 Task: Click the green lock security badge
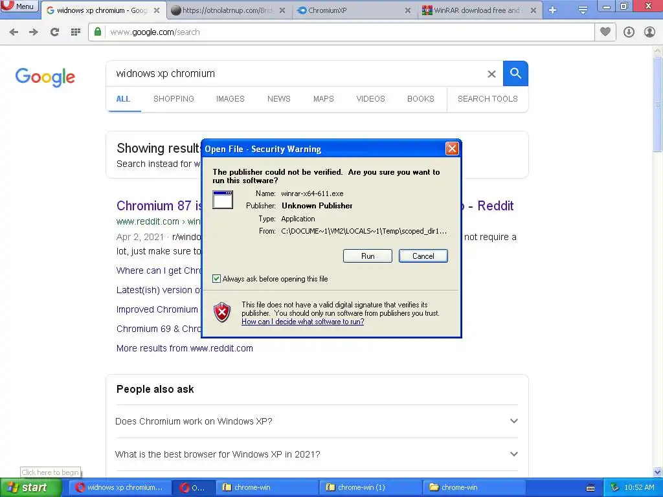[98, 32]
